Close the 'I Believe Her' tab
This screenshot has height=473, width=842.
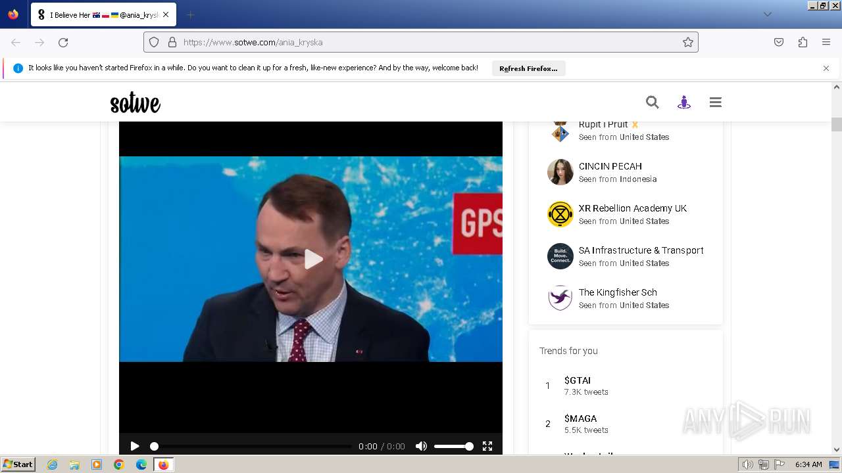click(x=166, y=14)
